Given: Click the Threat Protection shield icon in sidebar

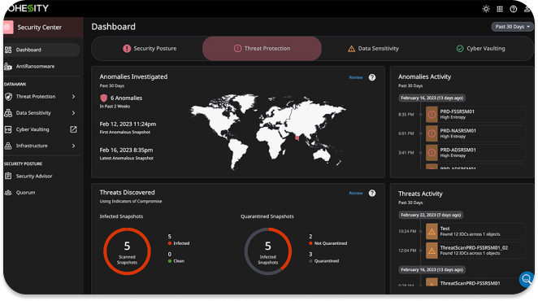Looking at the screenshot, I should [8, 97].
